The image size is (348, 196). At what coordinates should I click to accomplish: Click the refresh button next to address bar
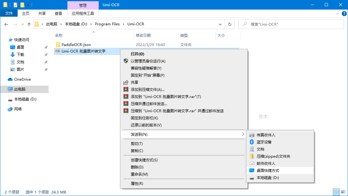click(x=229, y=24)
